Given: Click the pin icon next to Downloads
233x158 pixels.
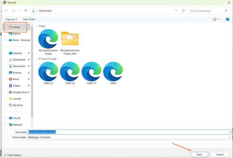Looking at the screenshot, I should (x=29, y=60).
